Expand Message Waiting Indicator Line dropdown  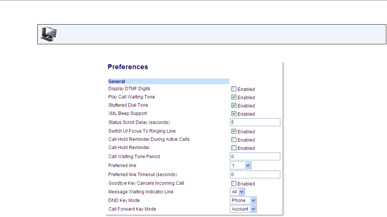(237, 192)
